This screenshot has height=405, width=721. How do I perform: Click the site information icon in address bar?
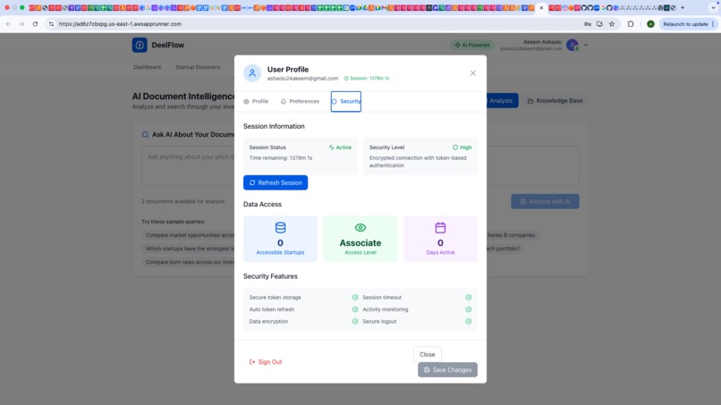51,24
